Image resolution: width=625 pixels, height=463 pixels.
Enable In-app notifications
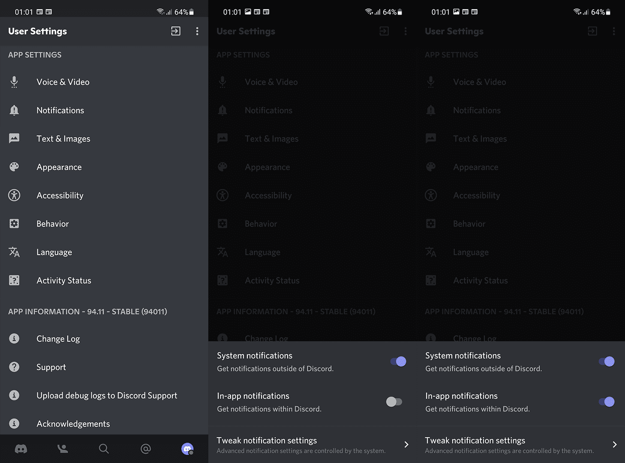[x=394, y=402]
